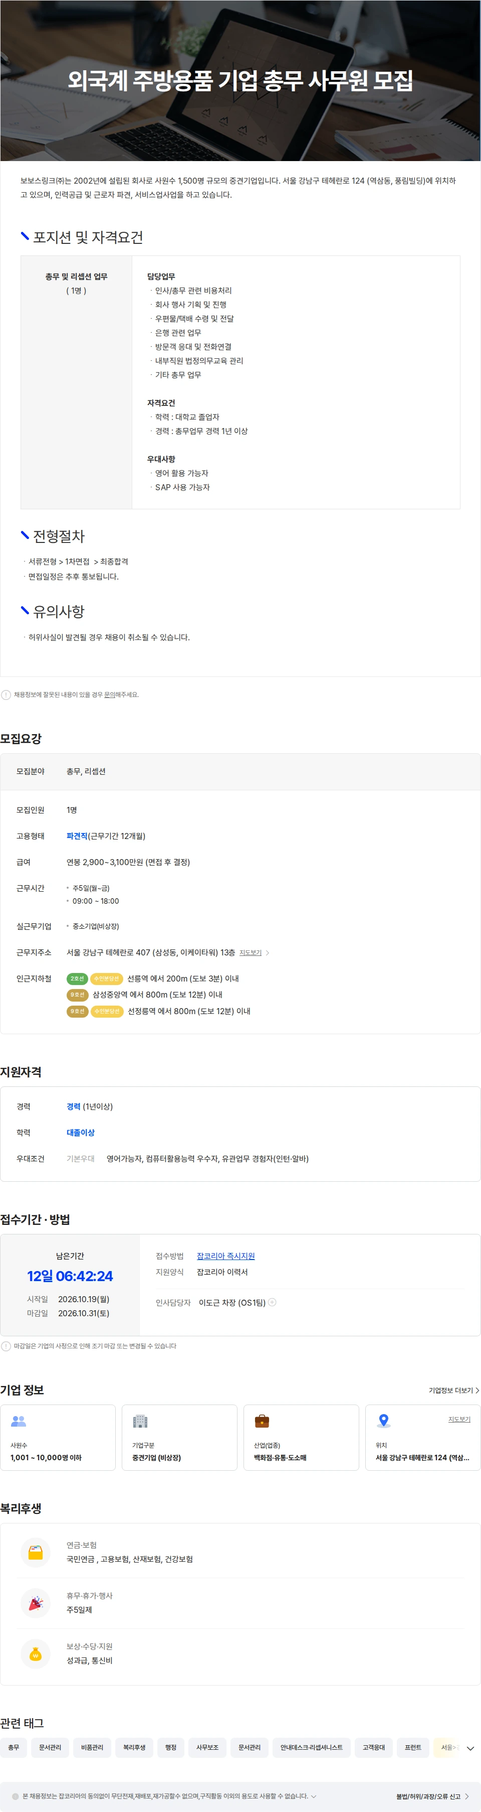Open 지도보기 in the location card
This screenshot has height=1812, width=481.
point(459,1419)
